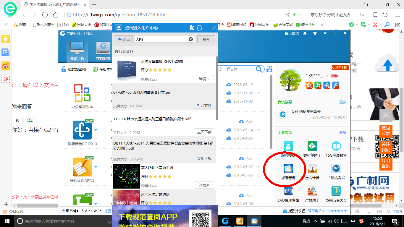Viewport: 404px width, 227px height.
Task: Show more bookmarks with the >> chevron
Action: [322, 25]
